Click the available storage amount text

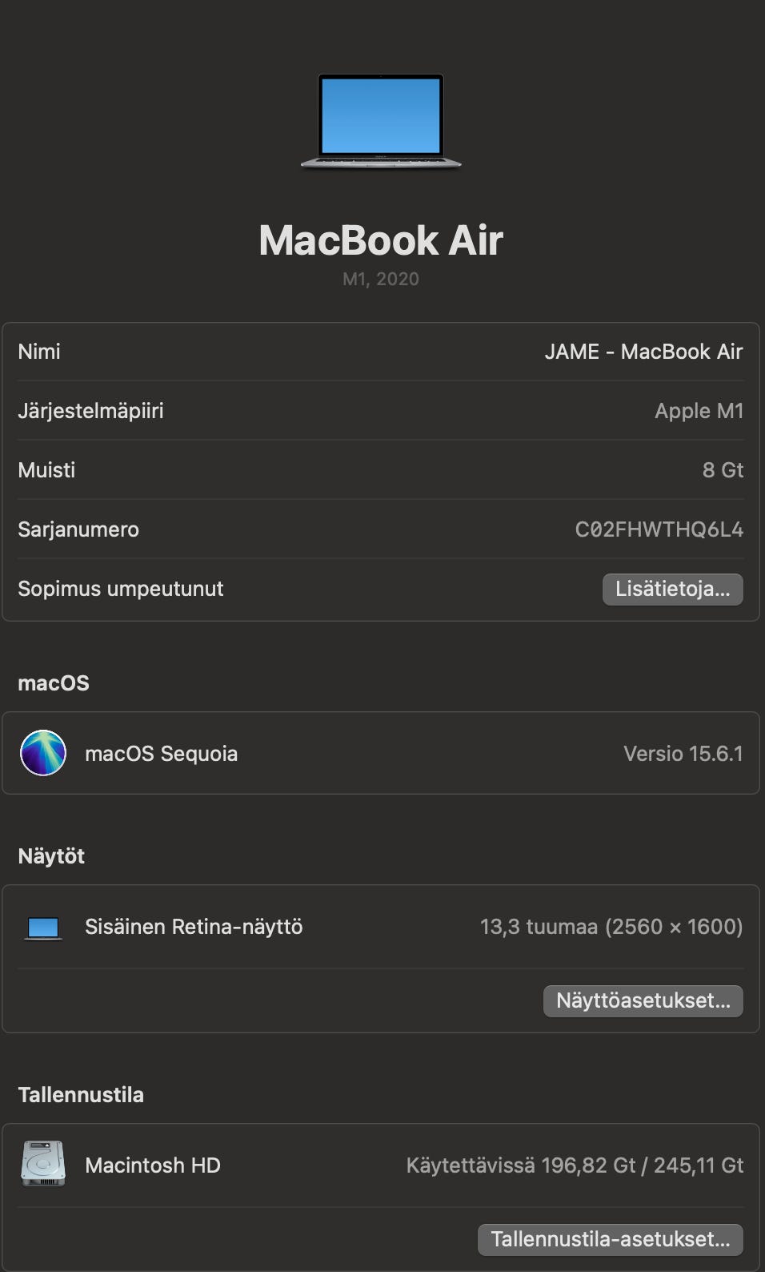pos(575,1165)
